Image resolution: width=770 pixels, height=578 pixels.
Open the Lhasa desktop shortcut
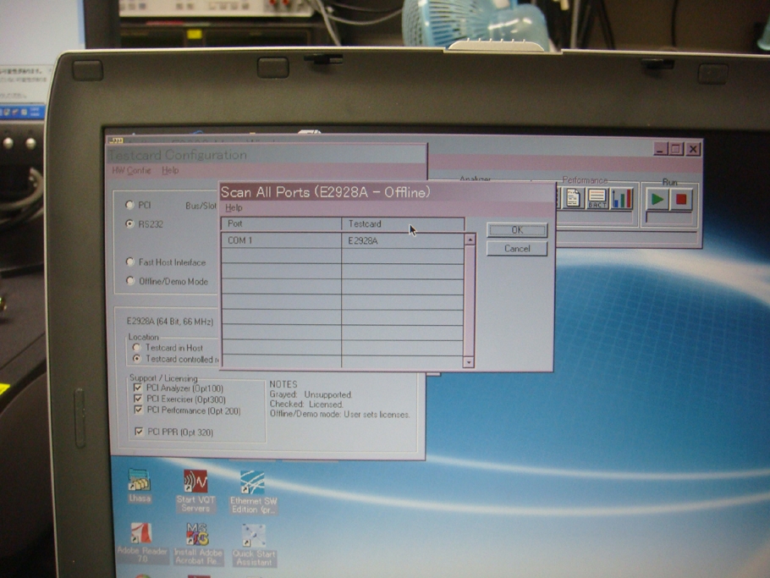click(x=140, y=486)
